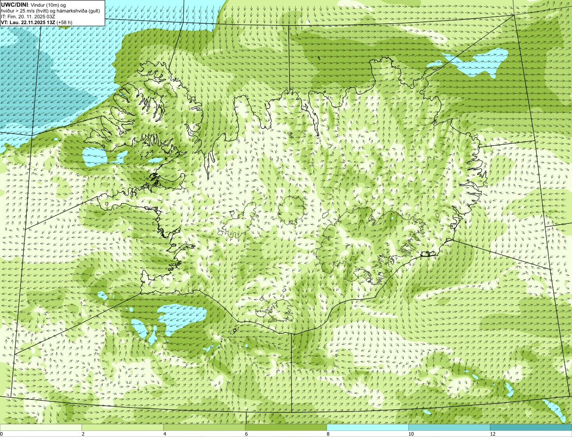The width and height of the screenshot is (572, 437).
Task: Click the legend scale label '0'
Action: [1, 434]
